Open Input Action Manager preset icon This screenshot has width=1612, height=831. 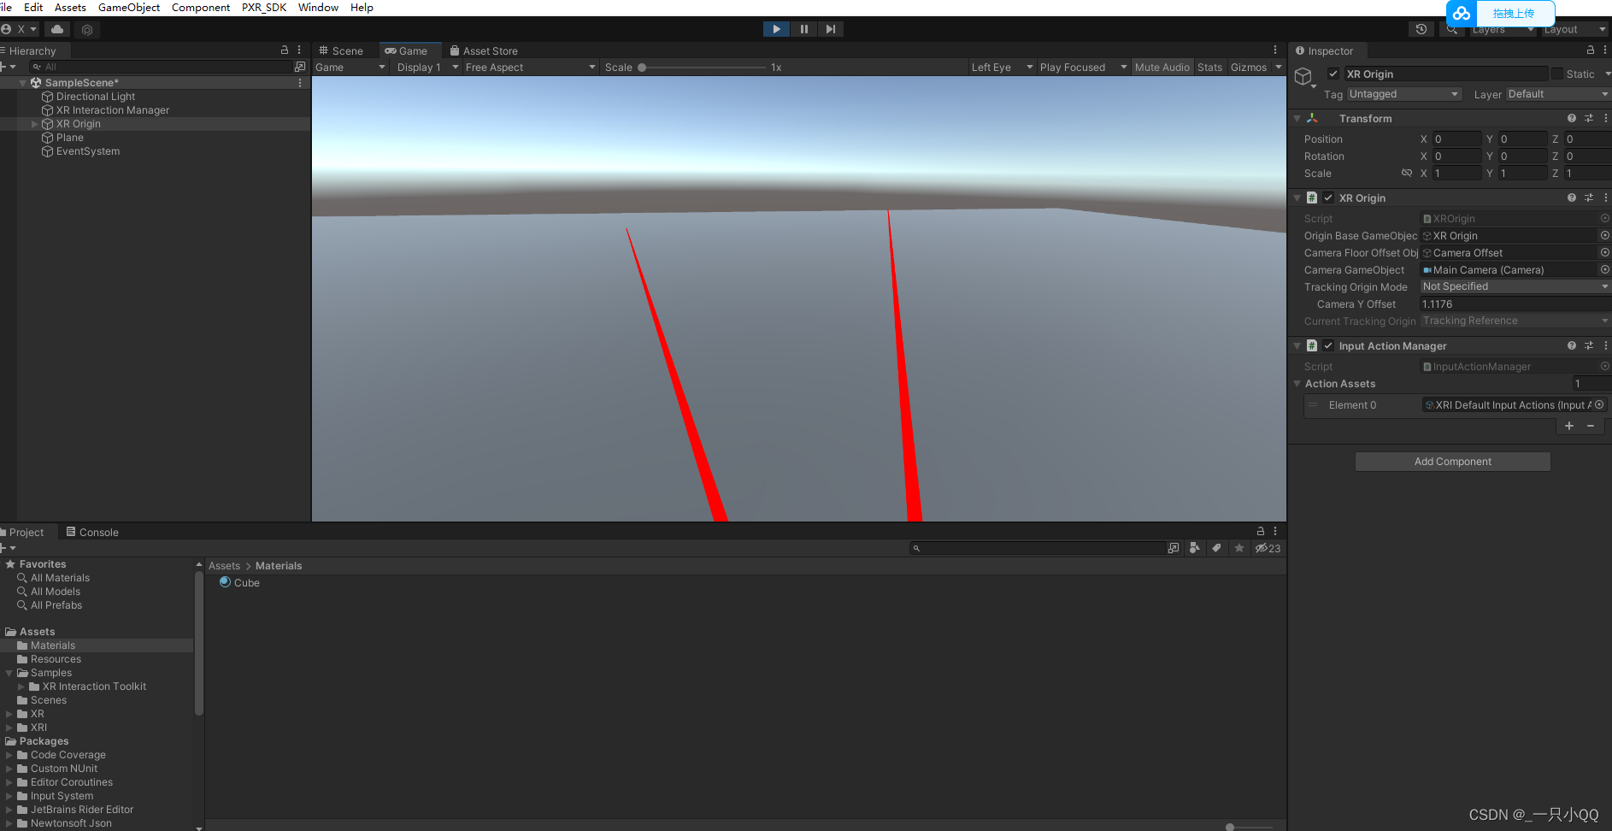coord(1589,346)
